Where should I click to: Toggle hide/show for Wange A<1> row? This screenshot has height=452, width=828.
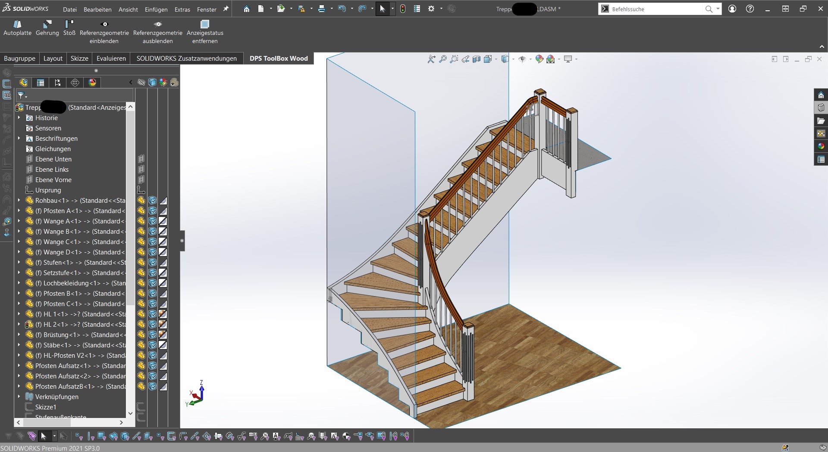coord(141,221)
